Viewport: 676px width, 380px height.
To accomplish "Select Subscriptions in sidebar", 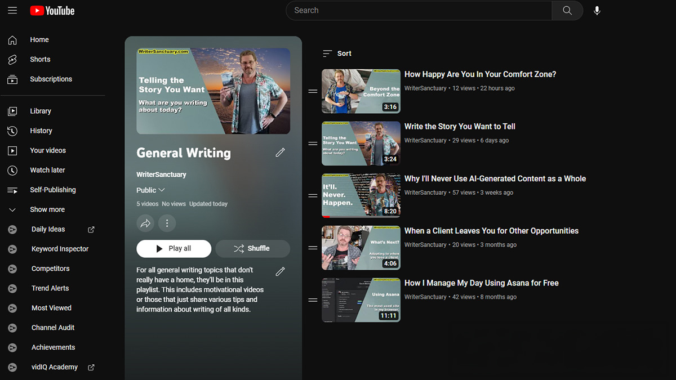I will [52, 79].
